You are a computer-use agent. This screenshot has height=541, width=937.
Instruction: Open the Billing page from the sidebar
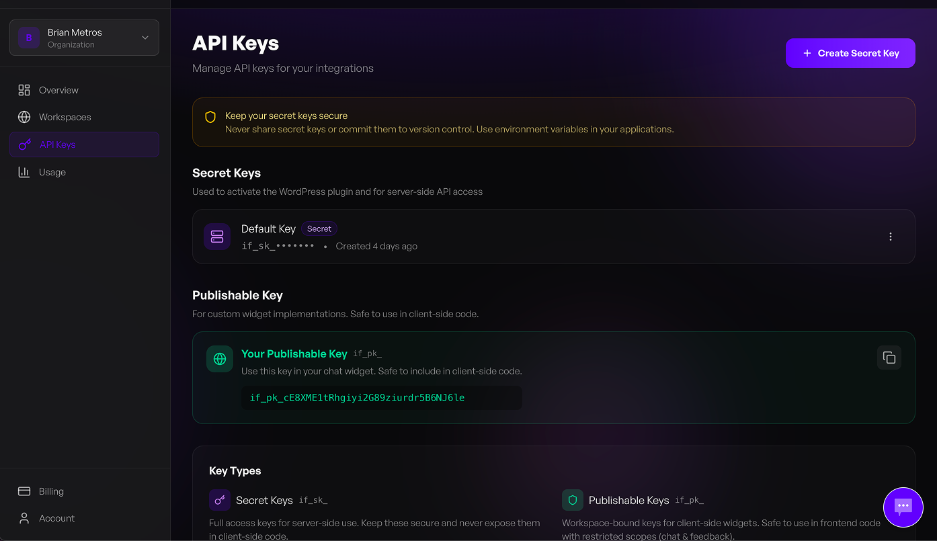pyautogui.click(x=50, y=491)
